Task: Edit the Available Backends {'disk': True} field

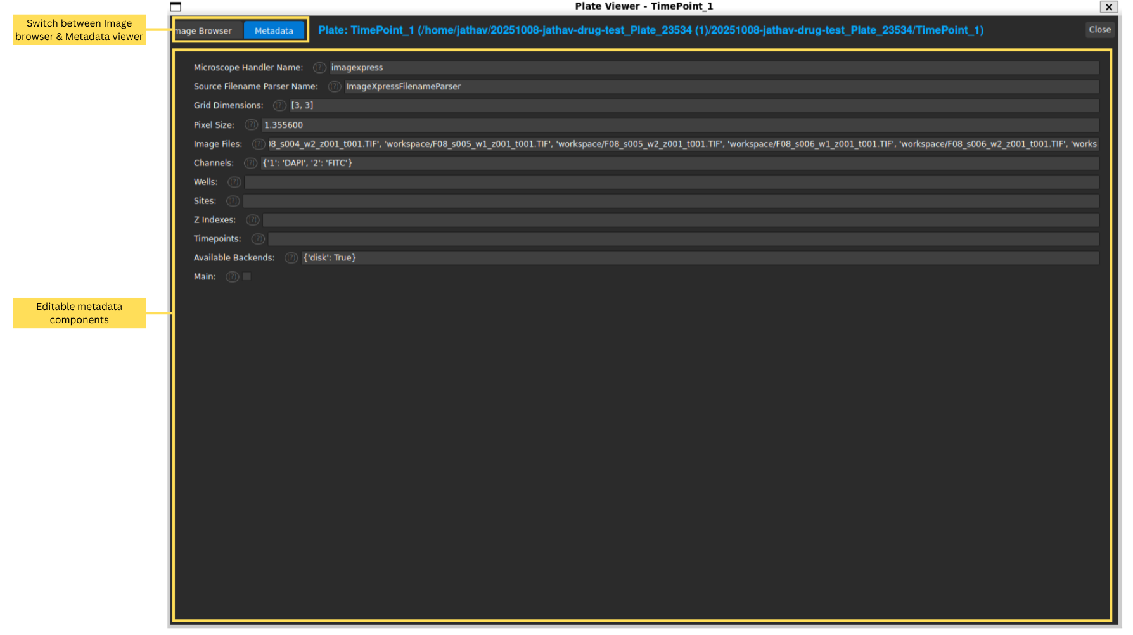Action: tap(700, 258)
